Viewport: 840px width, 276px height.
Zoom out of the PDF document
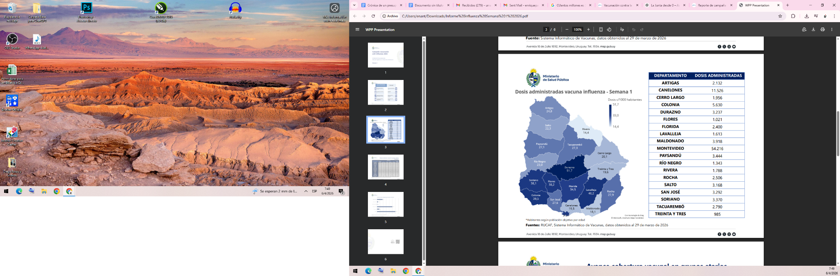pos(567,30)
